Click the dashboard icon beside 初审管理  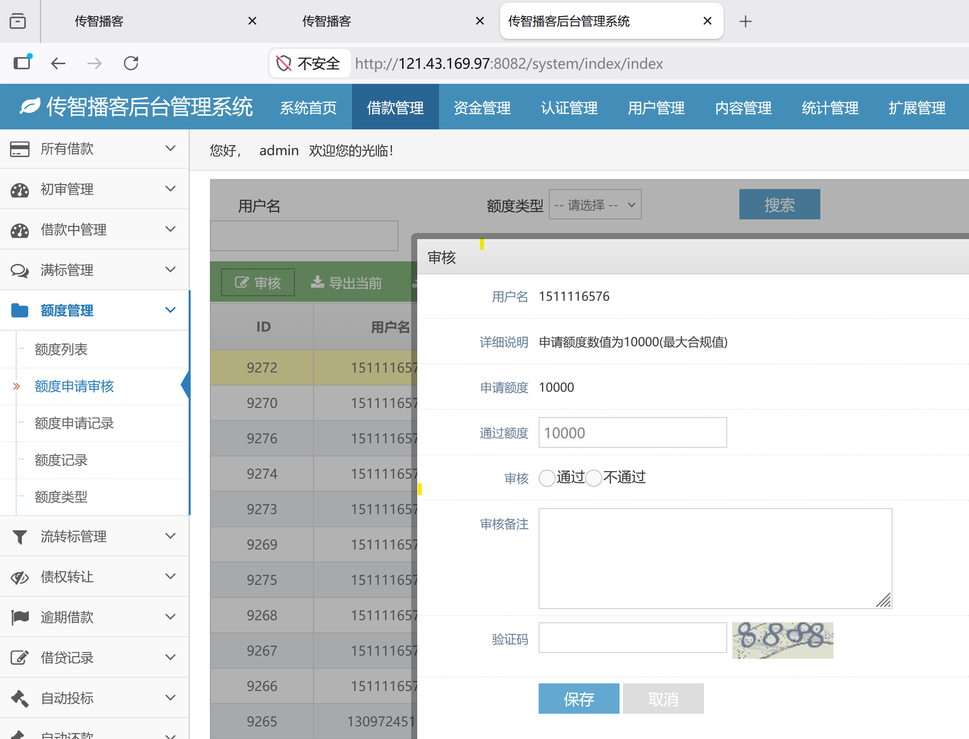coord(20,190)
